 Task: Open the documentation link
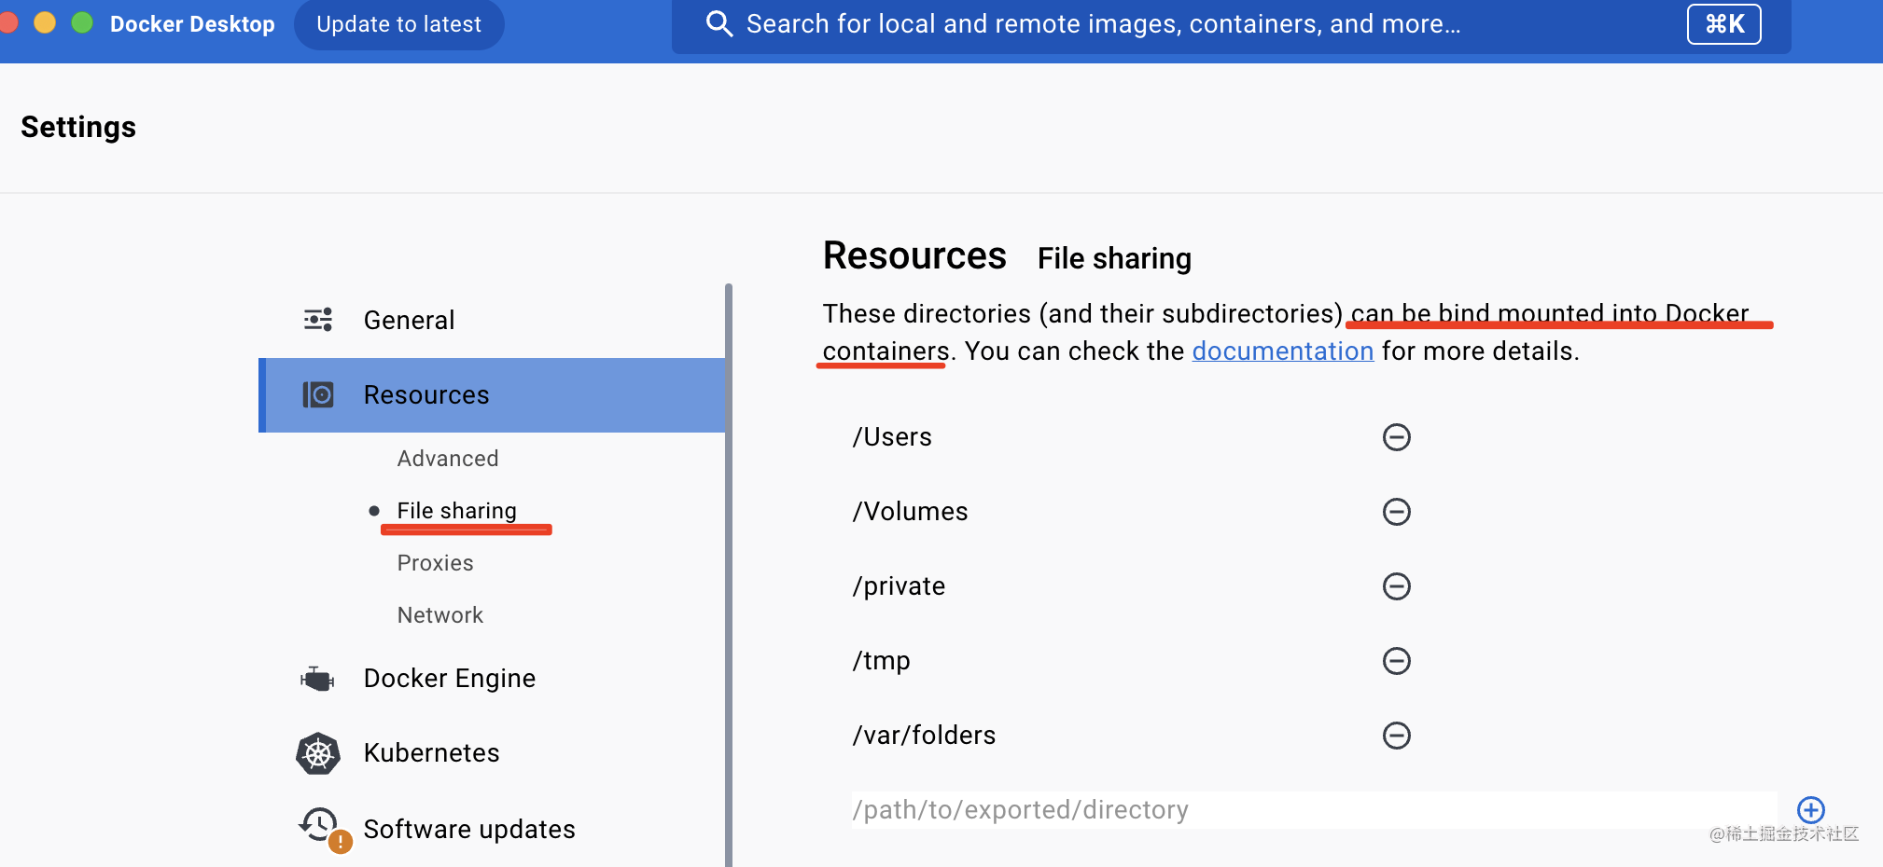[1282, 351]
